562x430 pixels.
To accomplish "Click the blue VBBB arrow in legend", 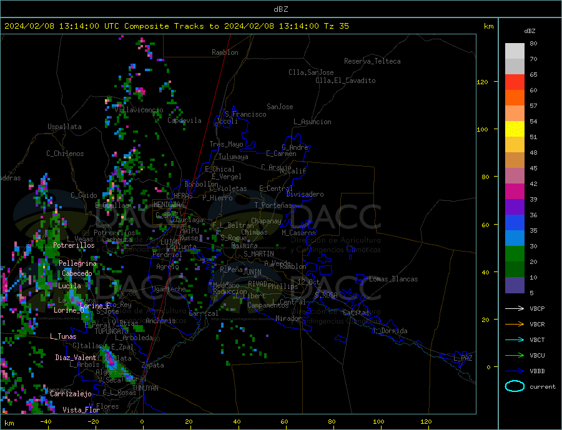I will pyautogui.click(x=515, y=371).
